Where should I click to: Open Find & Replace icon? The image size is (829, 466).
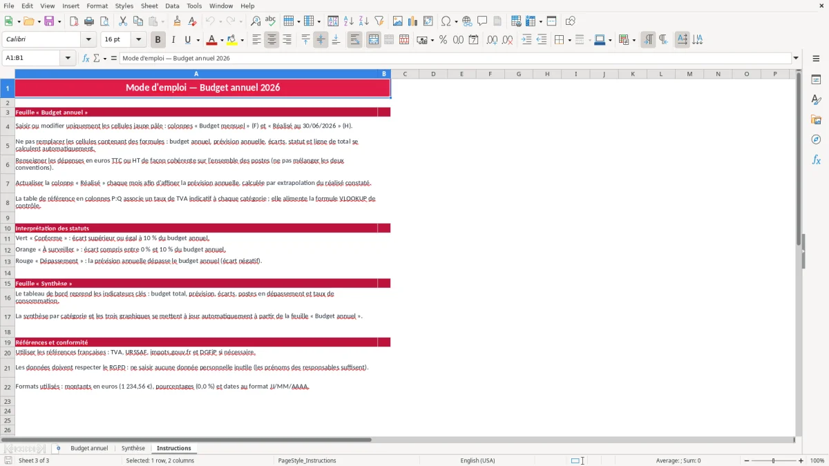(x=256, y=21)
